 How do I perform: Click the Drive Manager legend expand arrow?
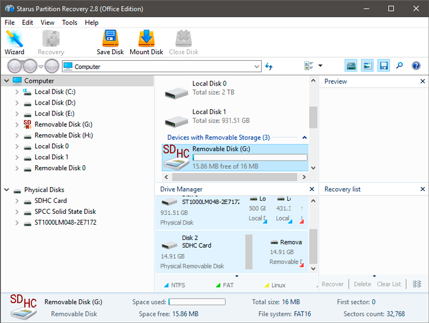click(237, 276)
